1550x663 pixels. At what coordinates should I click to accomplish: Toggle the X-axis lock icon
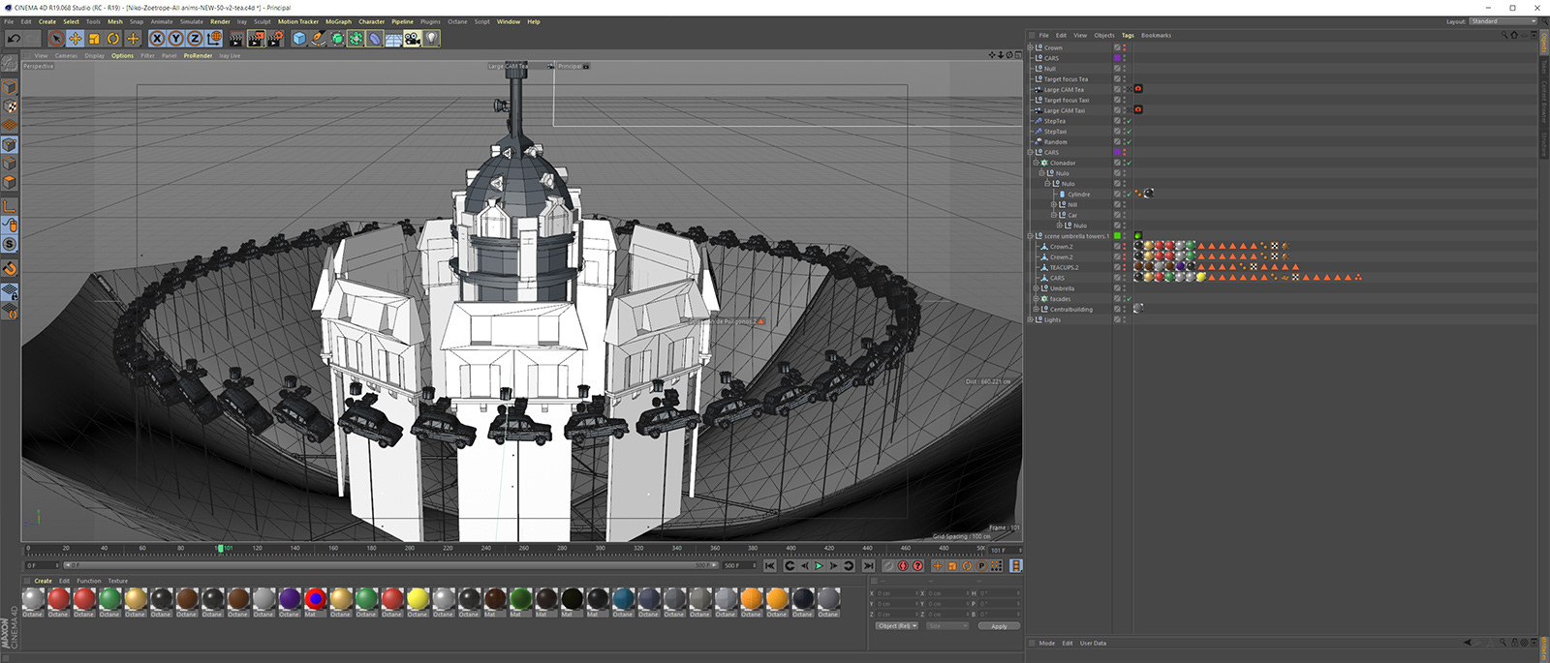[x=157, y=39]
